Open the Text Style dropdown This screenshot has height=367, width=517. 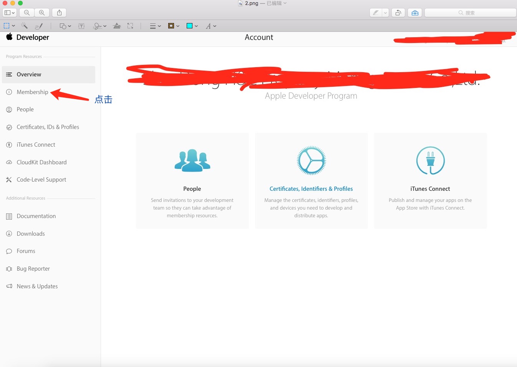(211, 26)
